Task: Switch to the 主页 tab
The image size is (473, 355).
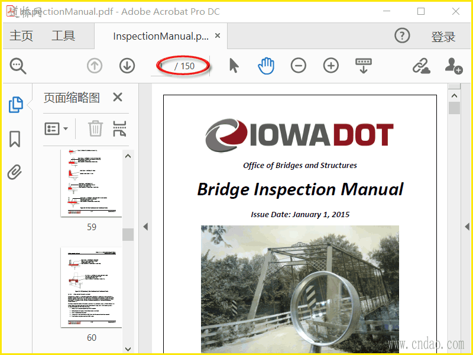Action: [x=21, y=35]
